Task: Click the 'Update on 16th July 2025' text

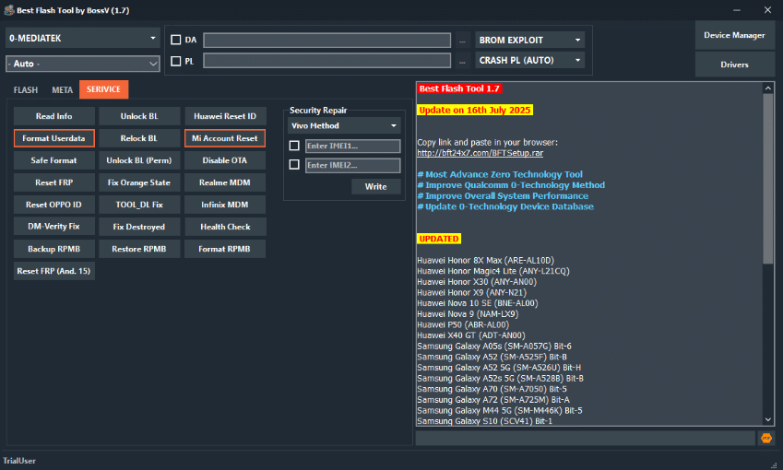Action: tap(475, 110)
